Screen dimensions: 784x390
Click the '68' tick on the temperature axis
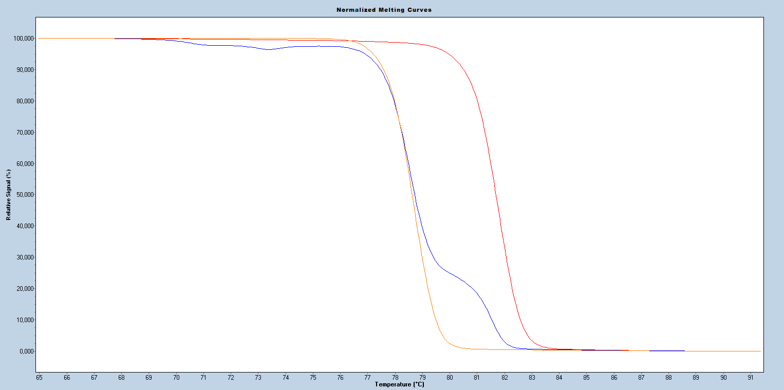coord(121,378)
